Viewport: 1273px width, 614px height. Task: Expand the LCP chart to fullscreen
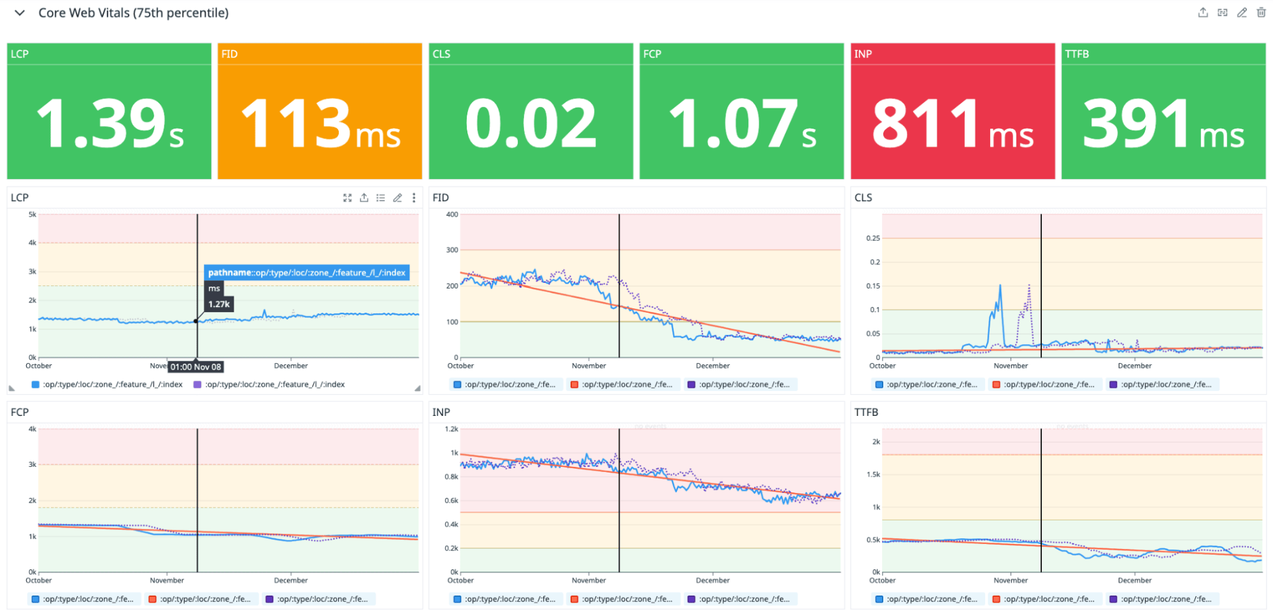347,197
